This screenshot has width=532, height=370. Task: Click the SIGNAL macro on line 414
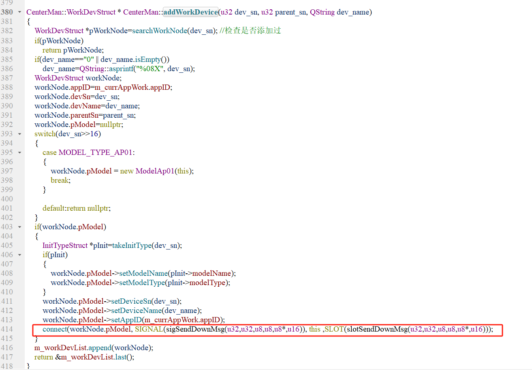coord(148,329)
